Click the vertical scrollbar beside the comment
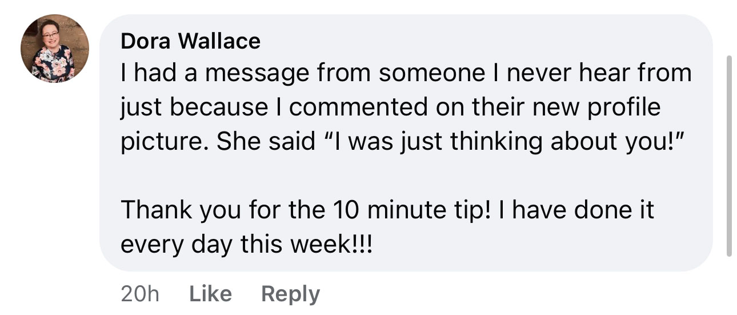This screenshot has height=315, width=737. point(728,154)
